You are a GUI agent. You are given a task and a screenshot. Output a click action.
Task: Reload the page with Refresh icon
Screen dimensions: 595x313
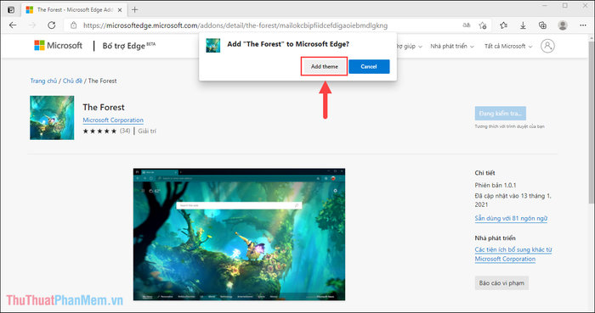click(x=52, y=25)
